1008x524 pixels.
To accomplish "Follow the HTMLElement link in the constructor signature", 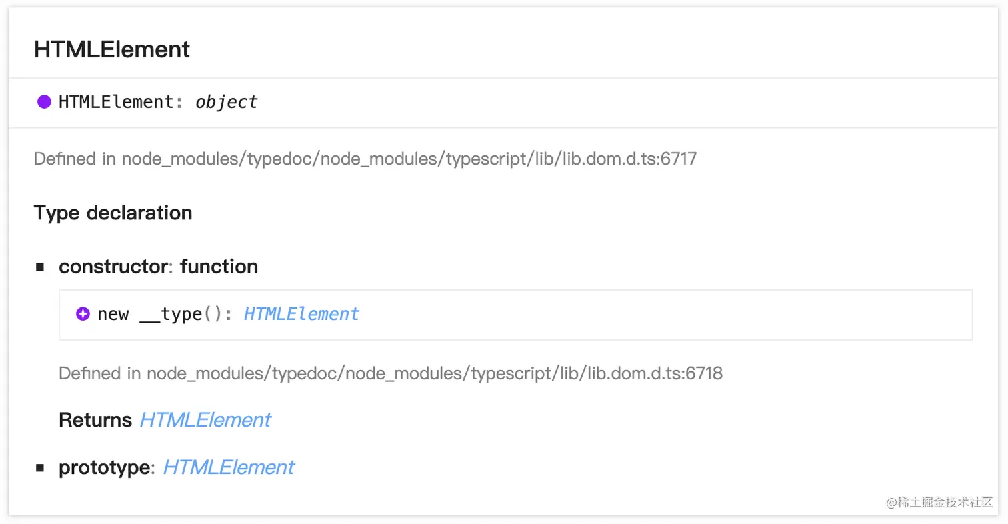I will click(x=301, y=314).
